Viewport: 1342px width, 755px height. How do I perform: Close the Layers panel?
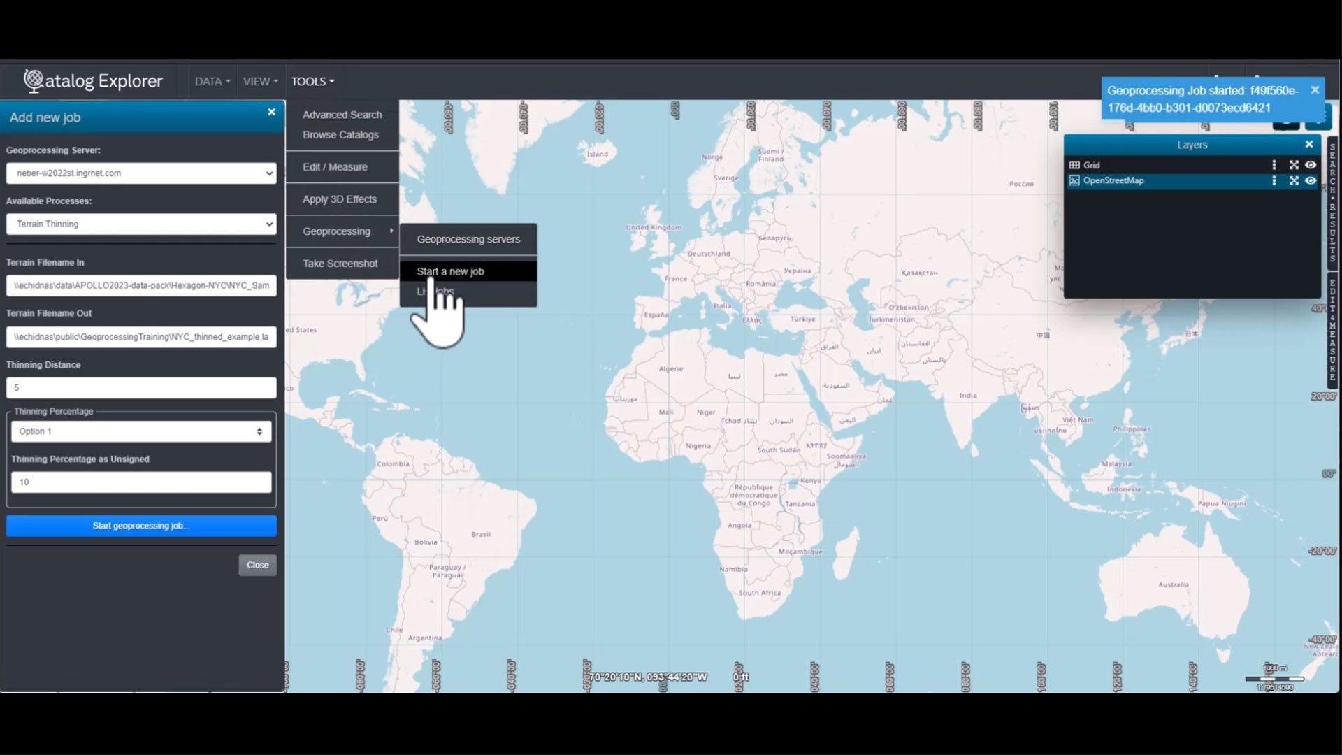point(1309,144)
